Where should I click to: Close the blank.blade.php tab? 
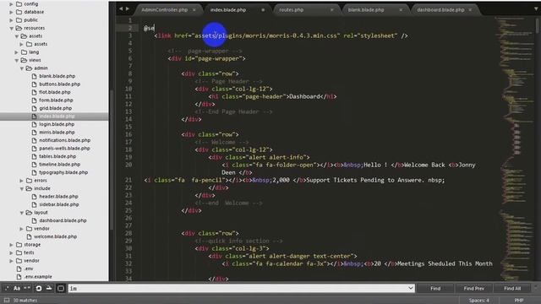(401, 9)
